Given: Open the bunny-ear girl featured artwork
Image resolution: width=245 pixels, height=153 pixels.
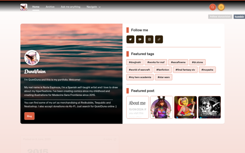Looking at the screenshot, I should click(162, 107).
